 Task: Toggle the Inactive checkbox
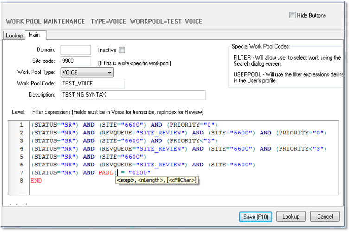click(x=122, y=50)
